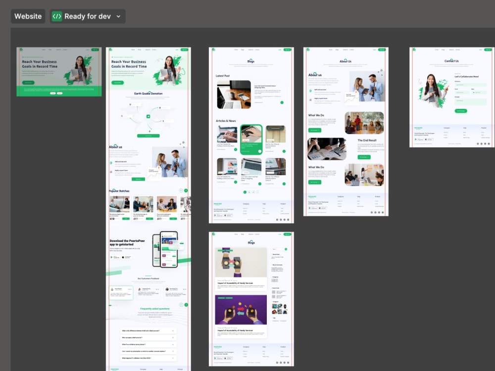Click the green highlighted article card
Viewport: 495px width, 371px height.
251,139
